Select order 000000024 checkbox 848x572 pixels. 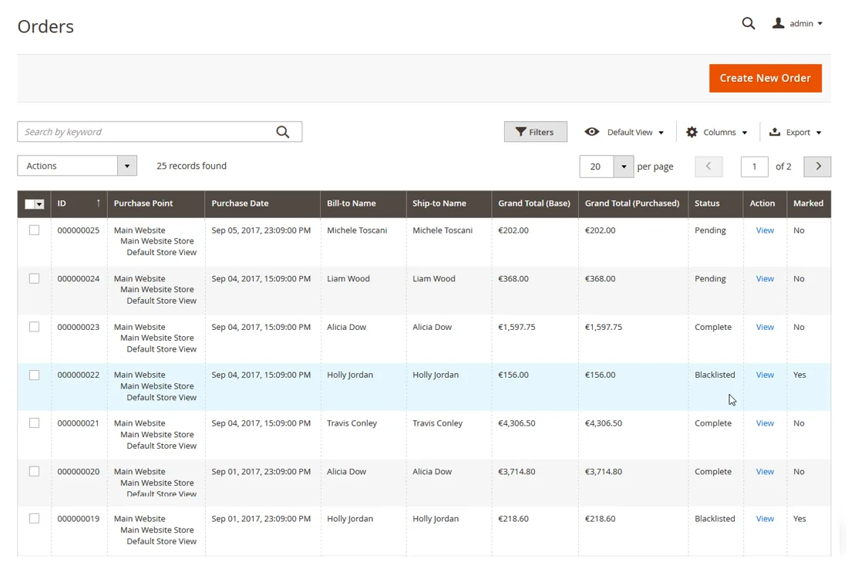[34, 278]
